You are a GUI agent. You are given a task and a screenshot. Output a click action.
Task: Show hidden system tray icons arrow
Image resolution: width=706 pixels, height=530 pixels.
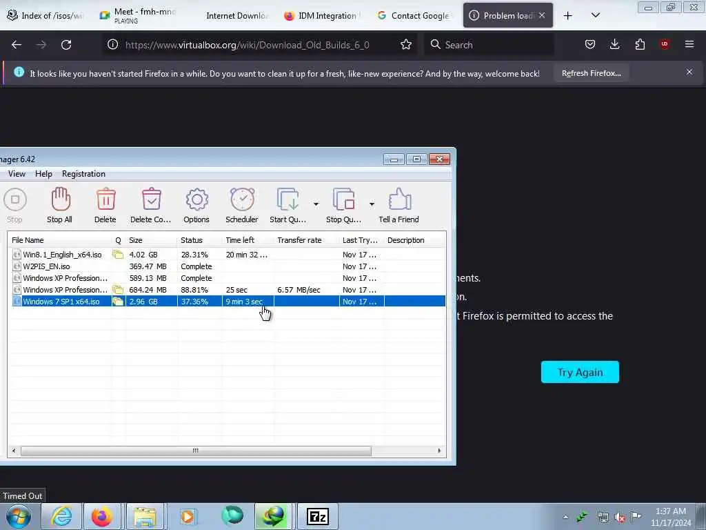tap(565, 517)
